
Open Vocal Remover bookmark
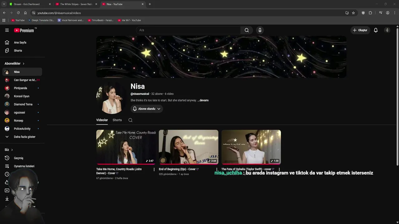click(71, 20)
